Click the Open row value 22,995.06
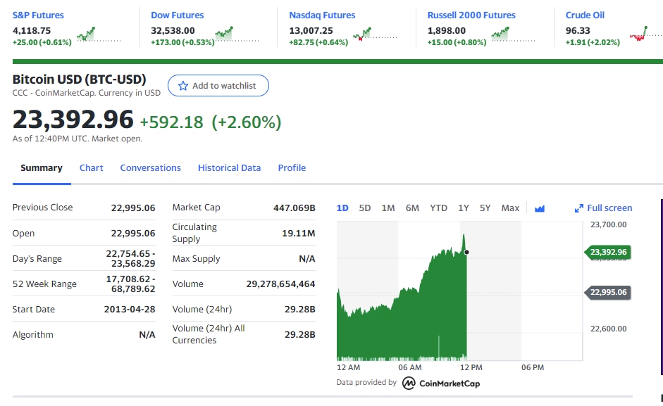663x406 pixels. pos(133,233)
